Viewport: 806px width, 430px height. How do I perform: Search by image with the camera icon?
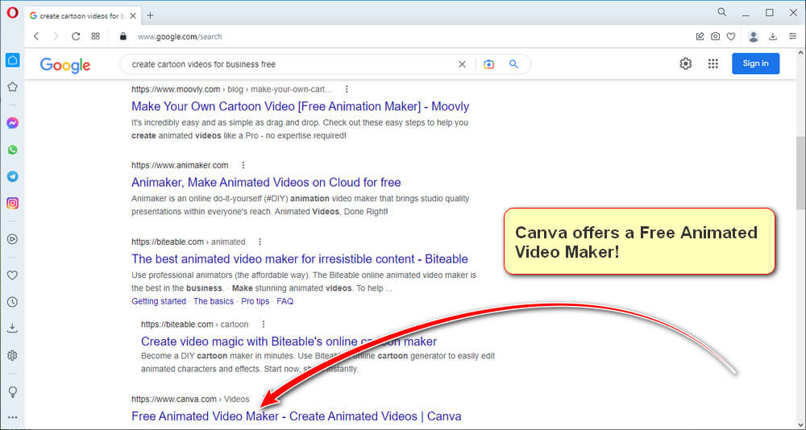(x=489, y=64)
